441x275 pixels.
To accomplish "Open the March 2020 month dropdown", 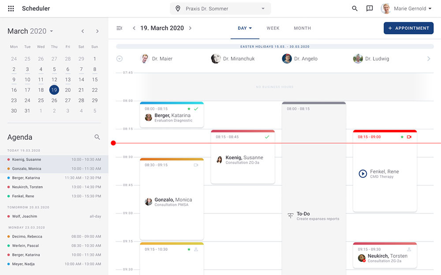I will coord(51,31).
